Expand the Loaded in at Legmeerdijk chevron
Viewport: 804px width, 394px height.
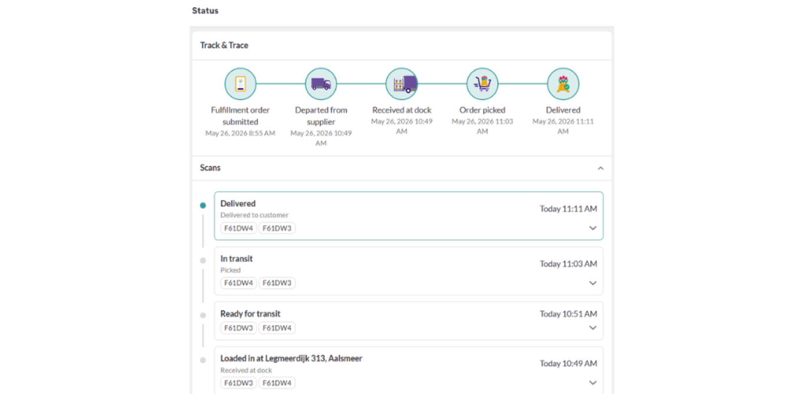tap(593, 383)
